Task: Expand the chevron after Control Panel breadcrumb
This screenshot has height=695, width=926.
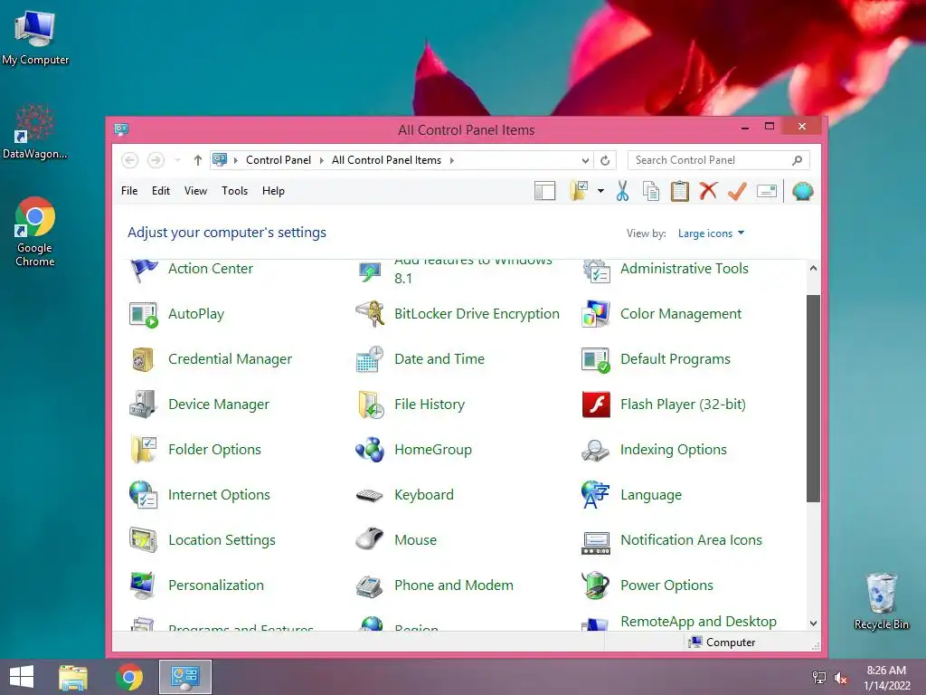Action: (x=322, y=160)
